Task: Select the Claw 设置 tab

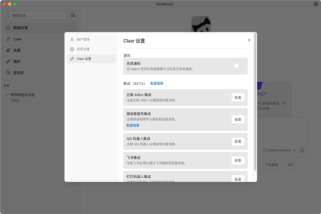Action: pyautogui.click(x=91, y=59)
